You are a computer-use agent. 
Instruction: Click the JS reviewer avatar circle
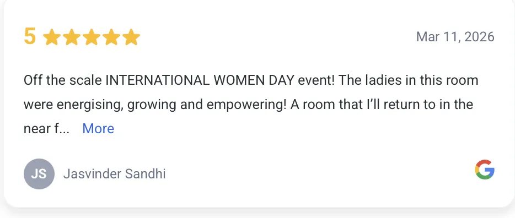click(39, 174)
